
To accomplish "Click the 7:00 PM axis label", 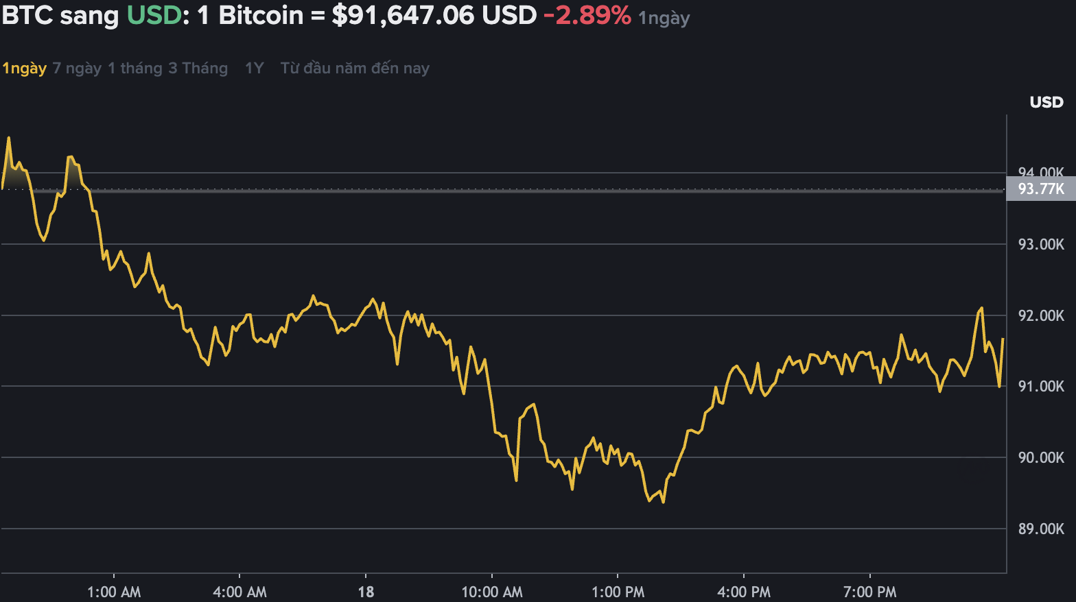I will pos(870,591).
